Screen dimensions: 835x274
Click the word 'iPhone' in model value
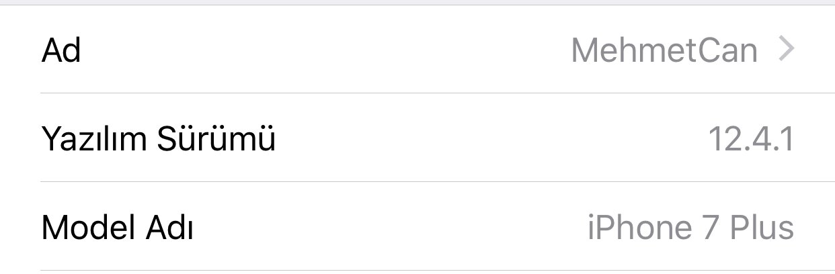coord(633,228)
